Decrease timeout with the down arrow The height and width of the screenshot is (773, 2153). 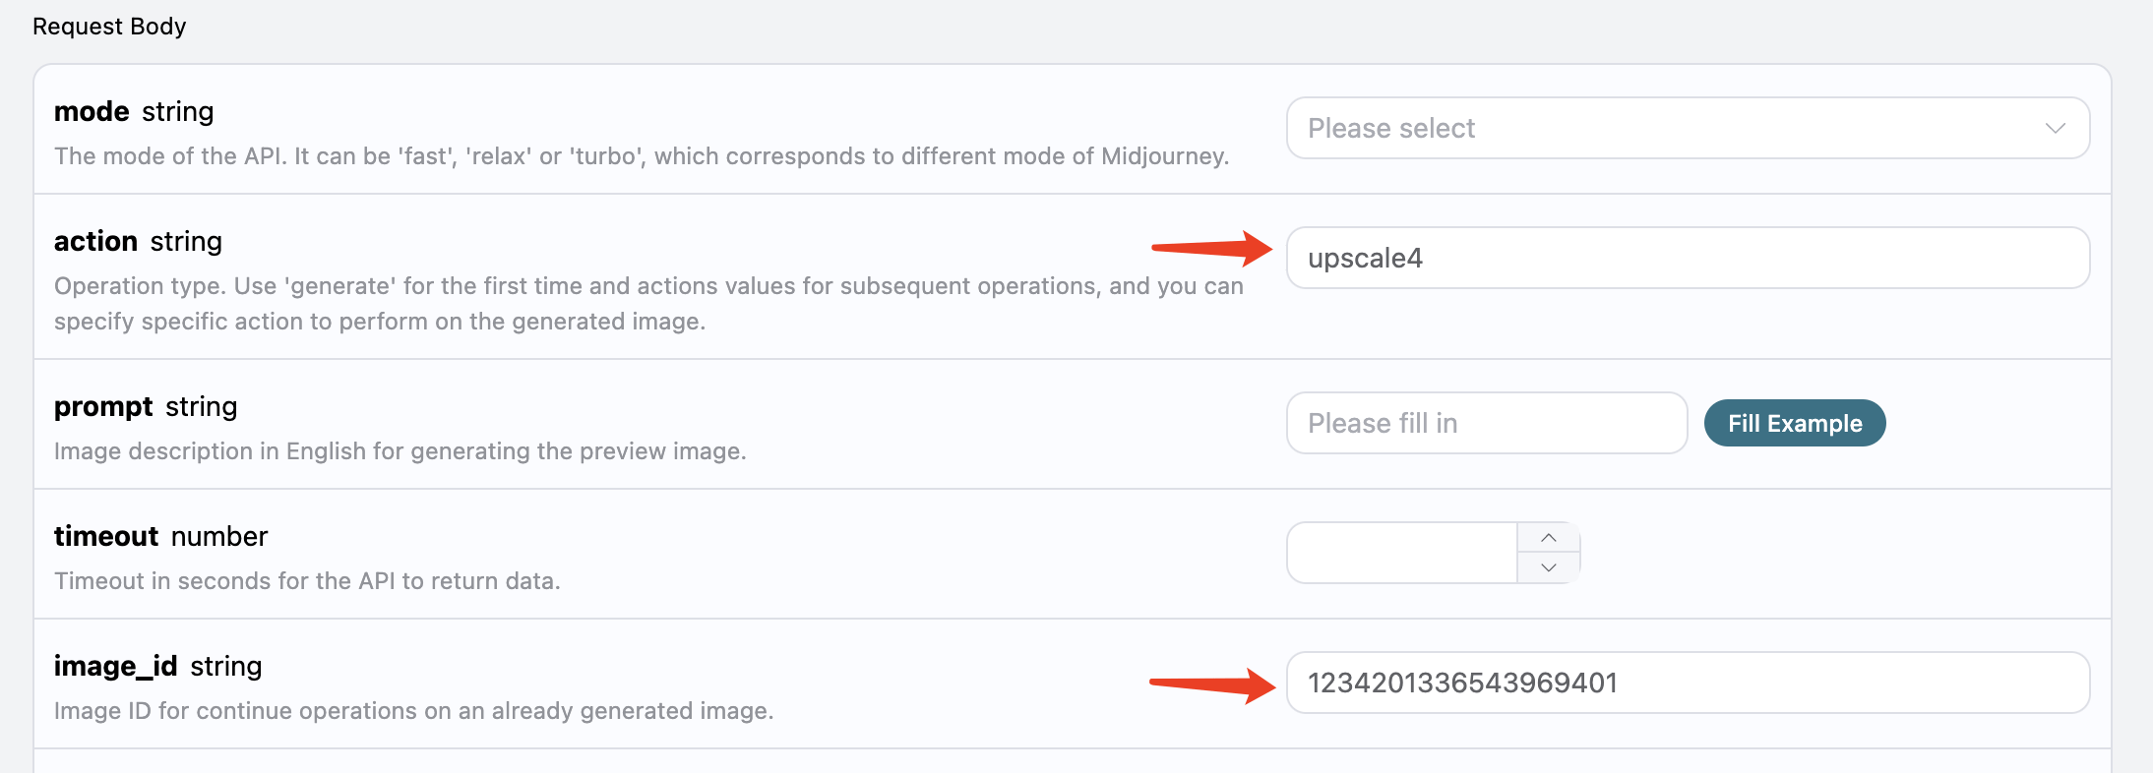click(1549, 567)
